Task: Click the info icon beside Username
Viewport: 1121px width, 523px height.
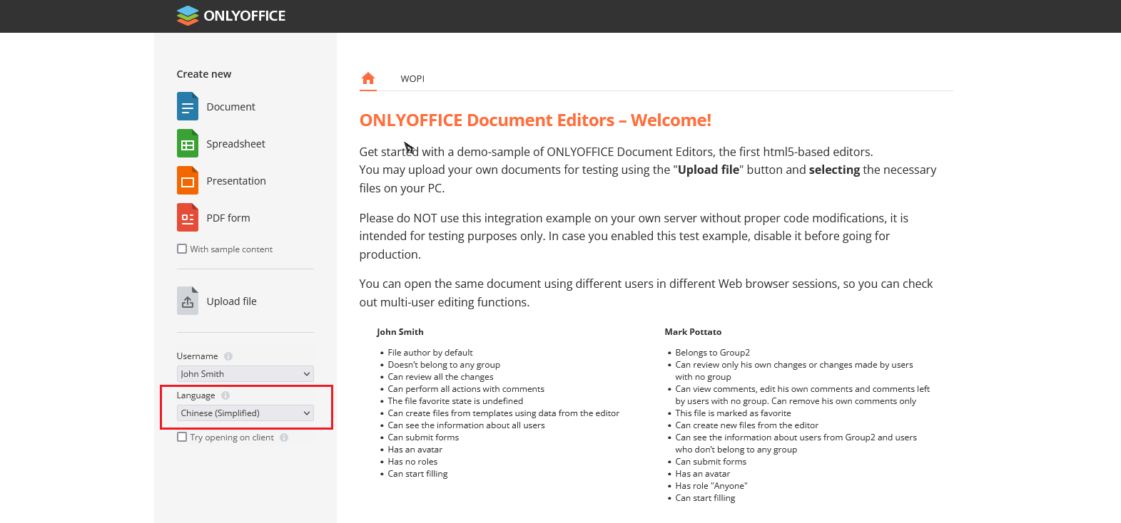Action: (x=228, y=356)
